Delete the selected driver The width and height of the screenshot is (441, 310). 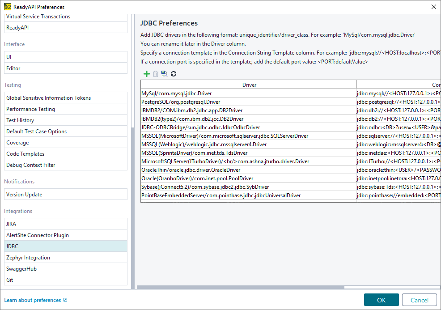155,73
